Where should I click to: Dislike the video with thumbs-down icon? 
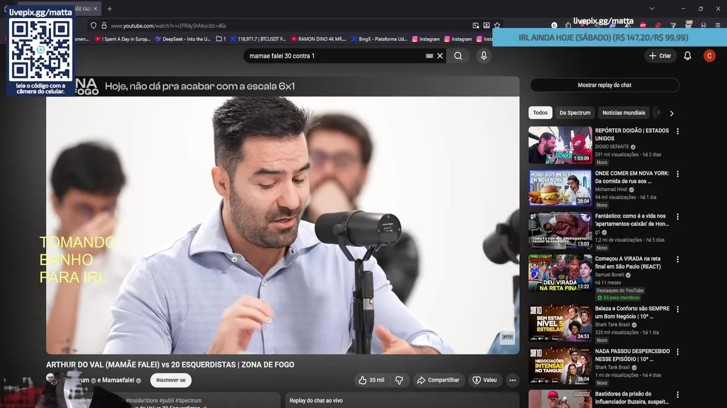(399, 380)
